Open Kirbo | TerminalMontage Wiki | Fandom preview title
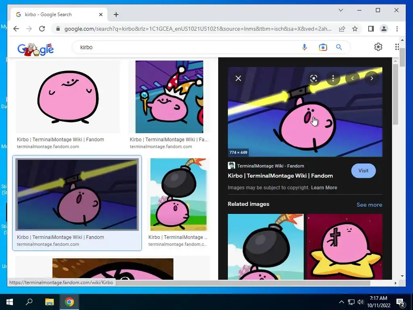Image resolution: width=413 pixels, height=310 pixels. [280, 176]
